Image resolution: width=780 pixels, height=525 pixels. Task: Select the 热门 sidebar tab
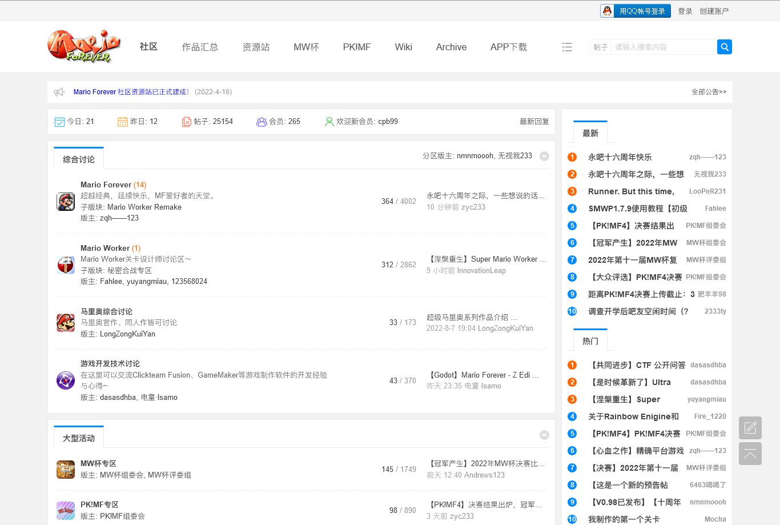[590, 341]
